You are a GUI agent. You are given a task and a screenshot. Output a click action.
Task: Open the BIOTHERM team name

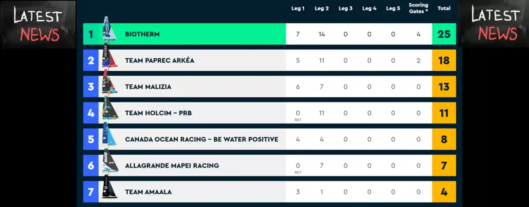coord(142,34)
